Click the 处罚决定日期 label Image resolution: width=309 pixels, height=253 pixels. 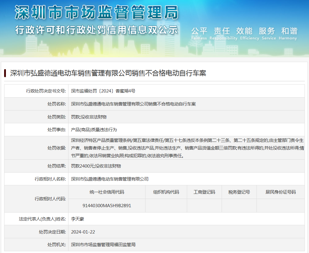(x=53, y=232)
